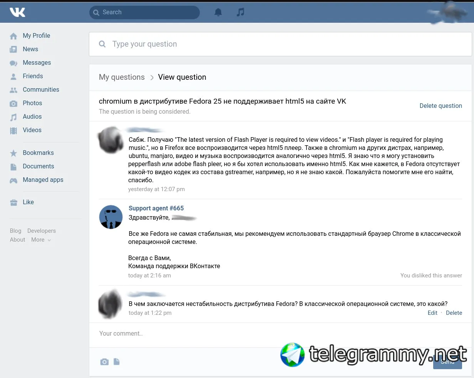Viewport: 474px width, 378px height.
Task: Attach a document icon below comment box
Action: [117, 361]
